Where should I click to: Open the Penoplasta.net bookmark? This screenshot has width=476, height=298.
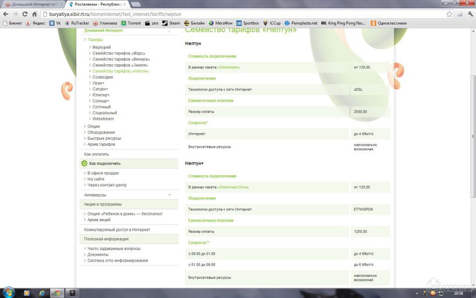[301, 23]
